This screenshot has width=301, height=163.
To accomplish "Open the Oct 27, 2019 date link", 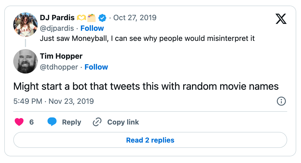I will tap(135, 18).
